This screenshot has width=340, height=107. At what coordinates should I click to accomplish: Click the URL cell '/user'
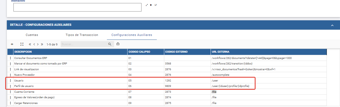(x=269, y=80)
